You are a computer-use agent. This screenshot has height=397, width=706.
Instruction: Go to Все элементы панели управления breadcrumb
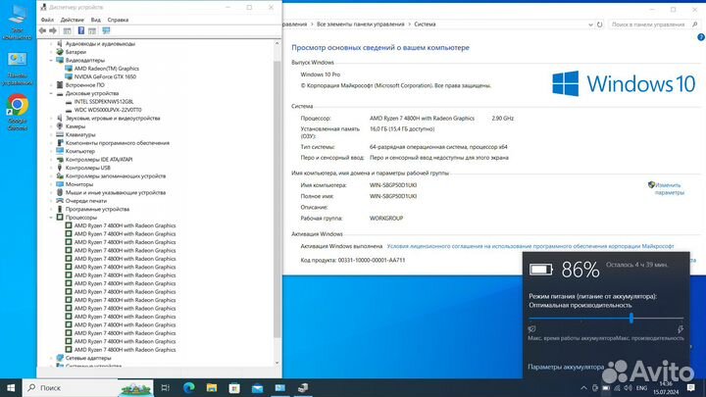click(x=360, y=25)
